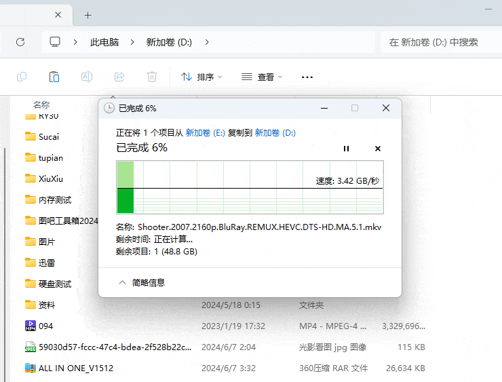Click 新加卷 (D:) breadcrumb segment

[169, 42]
